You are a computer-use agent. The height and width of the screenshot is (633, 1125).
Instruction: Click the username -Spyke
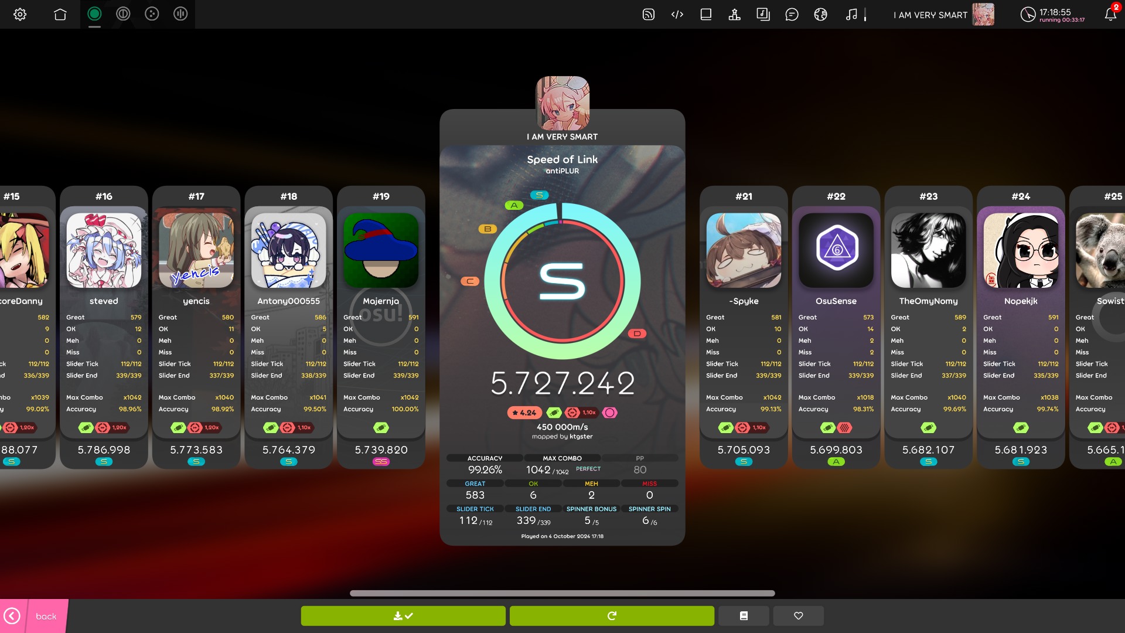(x=744, y=301)
